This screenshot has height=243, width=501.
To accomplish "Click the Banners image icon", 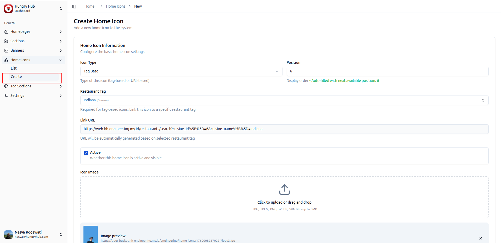I will coord(6,51).
